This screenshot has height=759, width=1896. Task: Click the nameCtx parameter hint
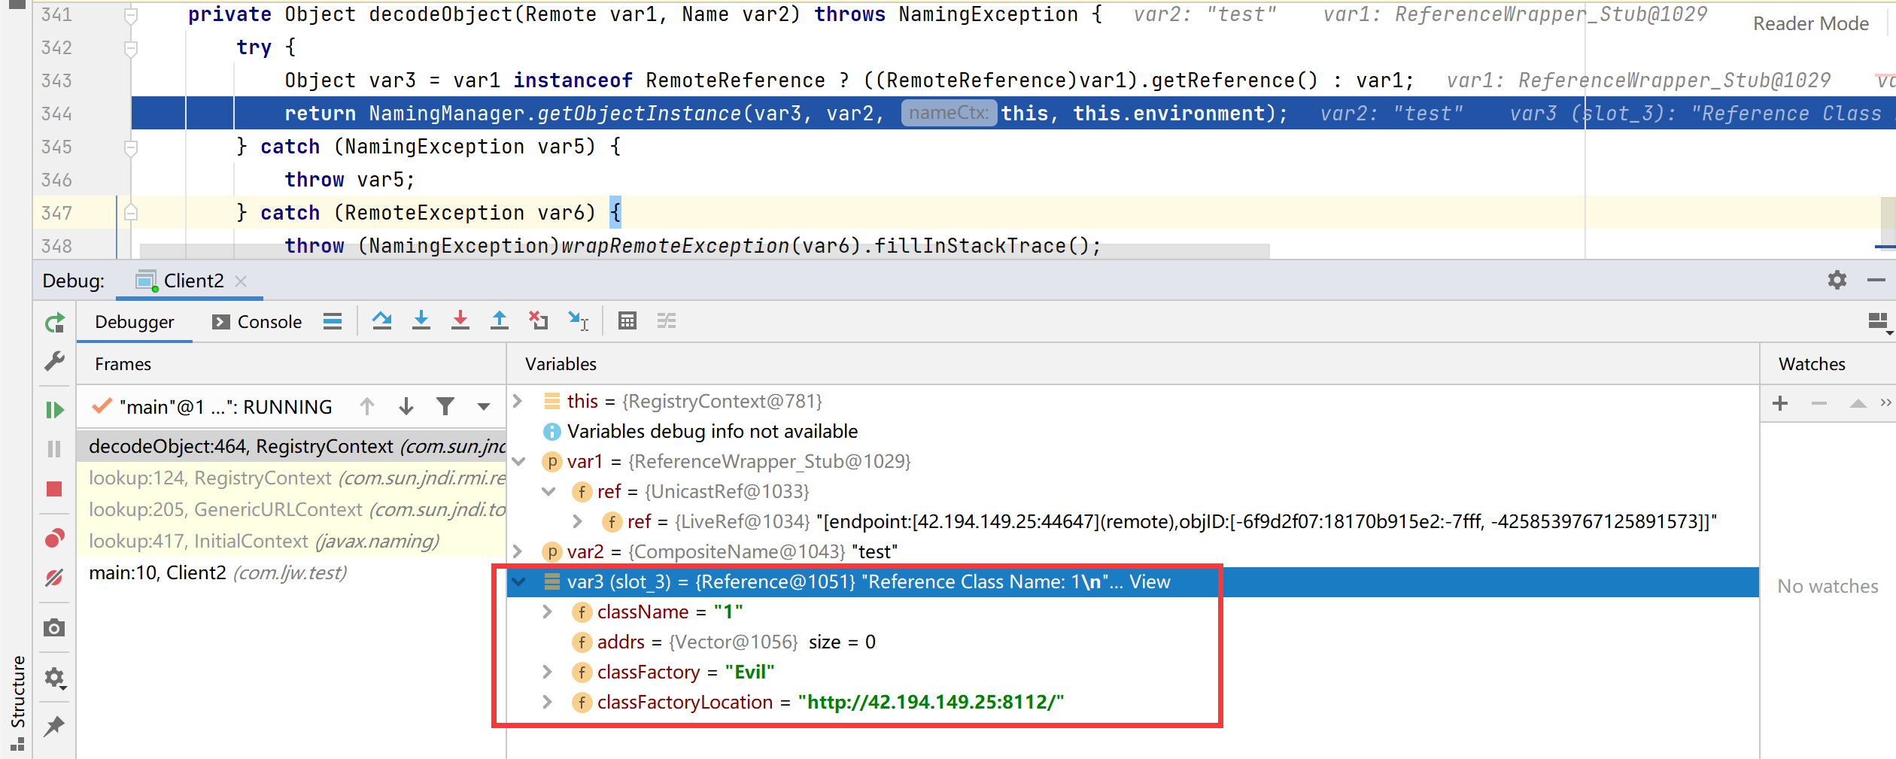coord(949,113)
